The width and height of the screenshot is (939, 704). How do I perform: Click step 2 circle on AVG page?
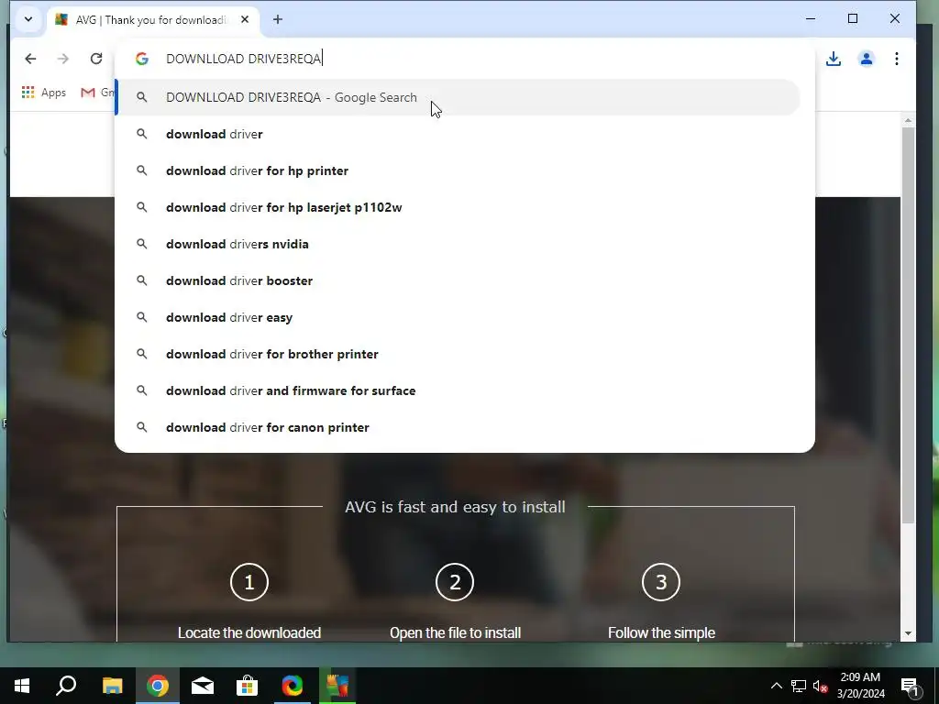click(x=455, y=582)
